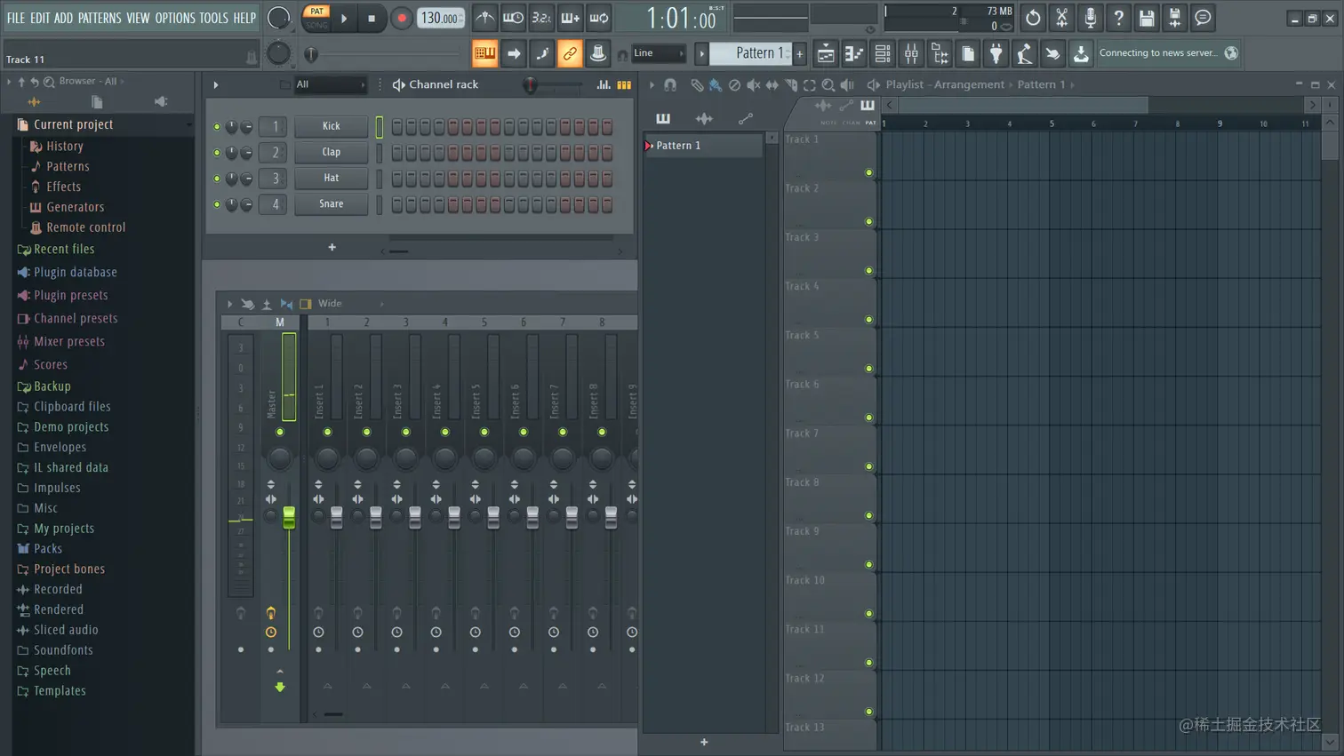1344x756 pixels.
Task: Mute the Kick channel via green light
Action: [217, 127]
